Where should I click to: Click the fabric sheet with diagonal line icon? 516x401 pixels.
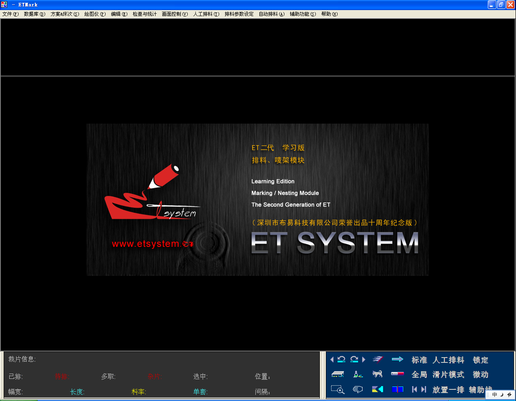tap(377, 359)
